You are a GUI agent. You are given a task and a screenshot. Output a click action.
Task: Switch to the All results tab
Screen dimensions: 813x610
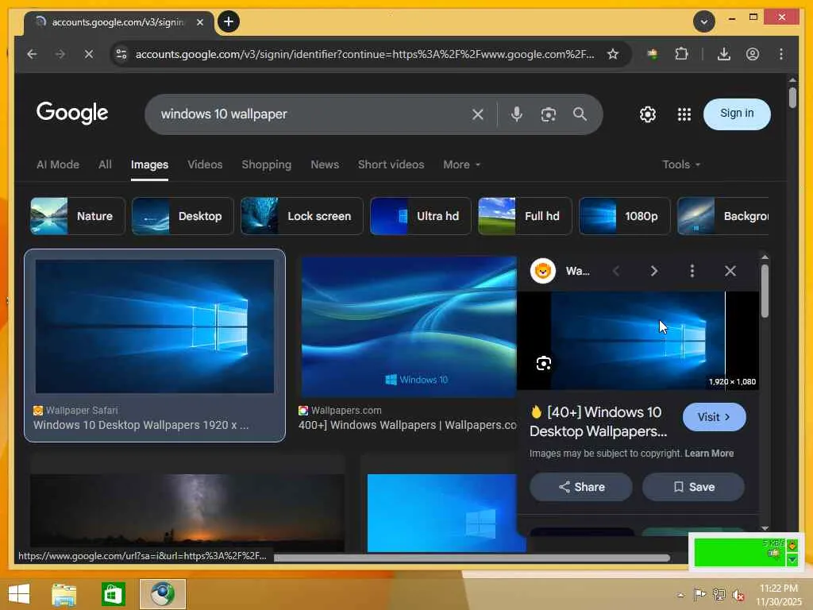coord(106,164)
